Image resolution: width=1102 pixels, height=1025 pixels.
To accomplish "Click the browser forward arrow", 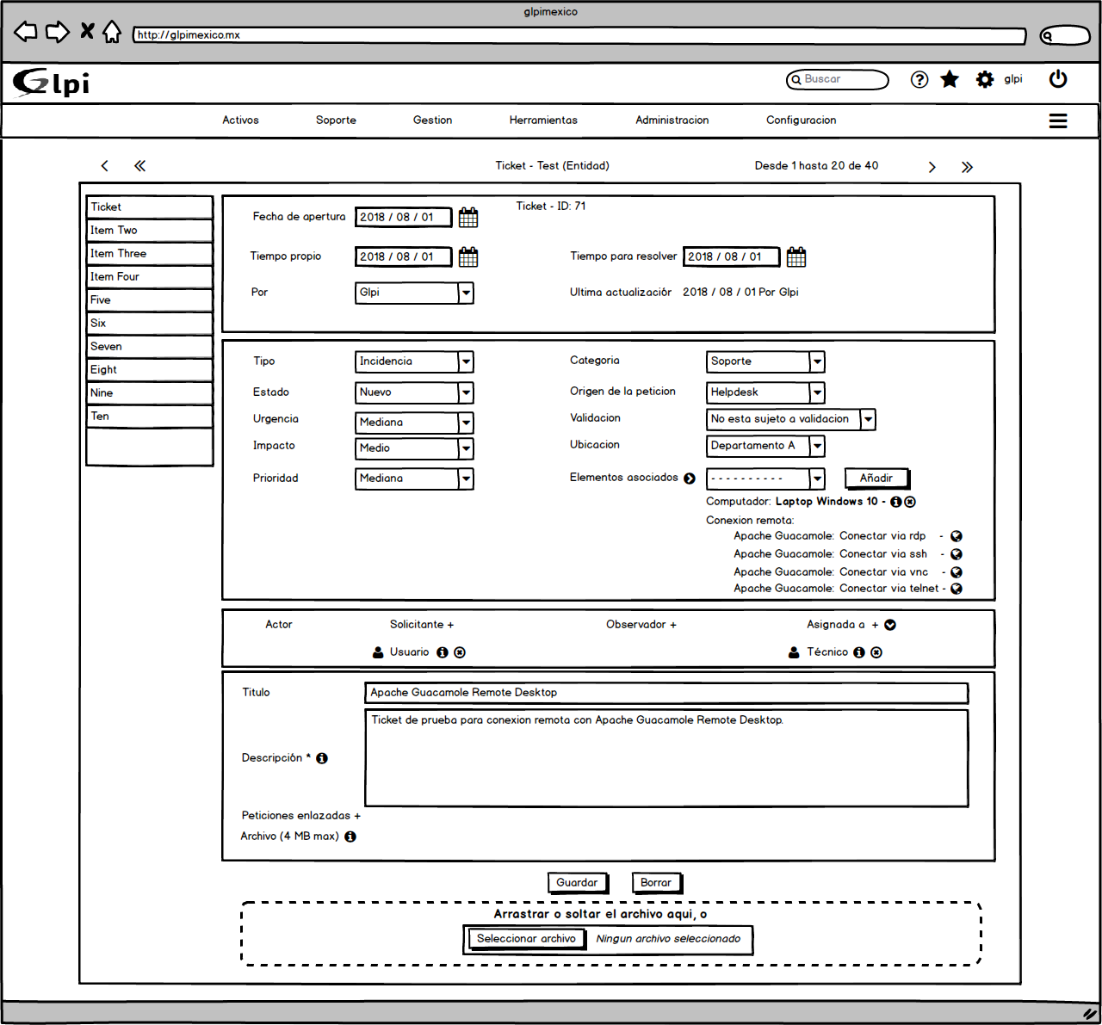I will tap(58, 32).
